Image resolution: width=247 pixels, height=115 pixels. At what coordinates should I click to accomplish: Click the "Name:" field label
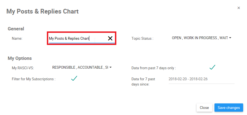(17, 39)
